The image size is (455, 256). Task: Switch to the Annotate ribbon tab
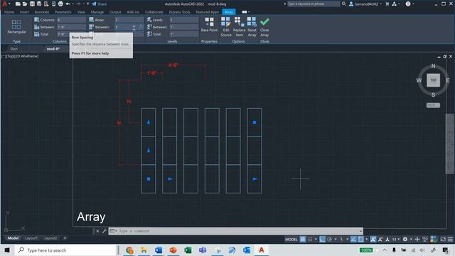pos(42,12)
